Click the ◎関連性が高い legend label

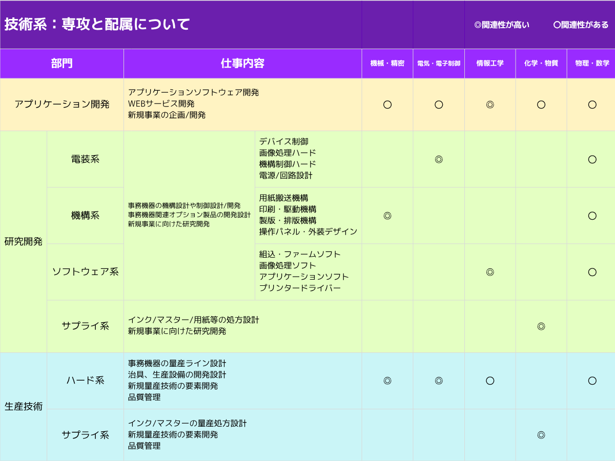coord(502,25)
